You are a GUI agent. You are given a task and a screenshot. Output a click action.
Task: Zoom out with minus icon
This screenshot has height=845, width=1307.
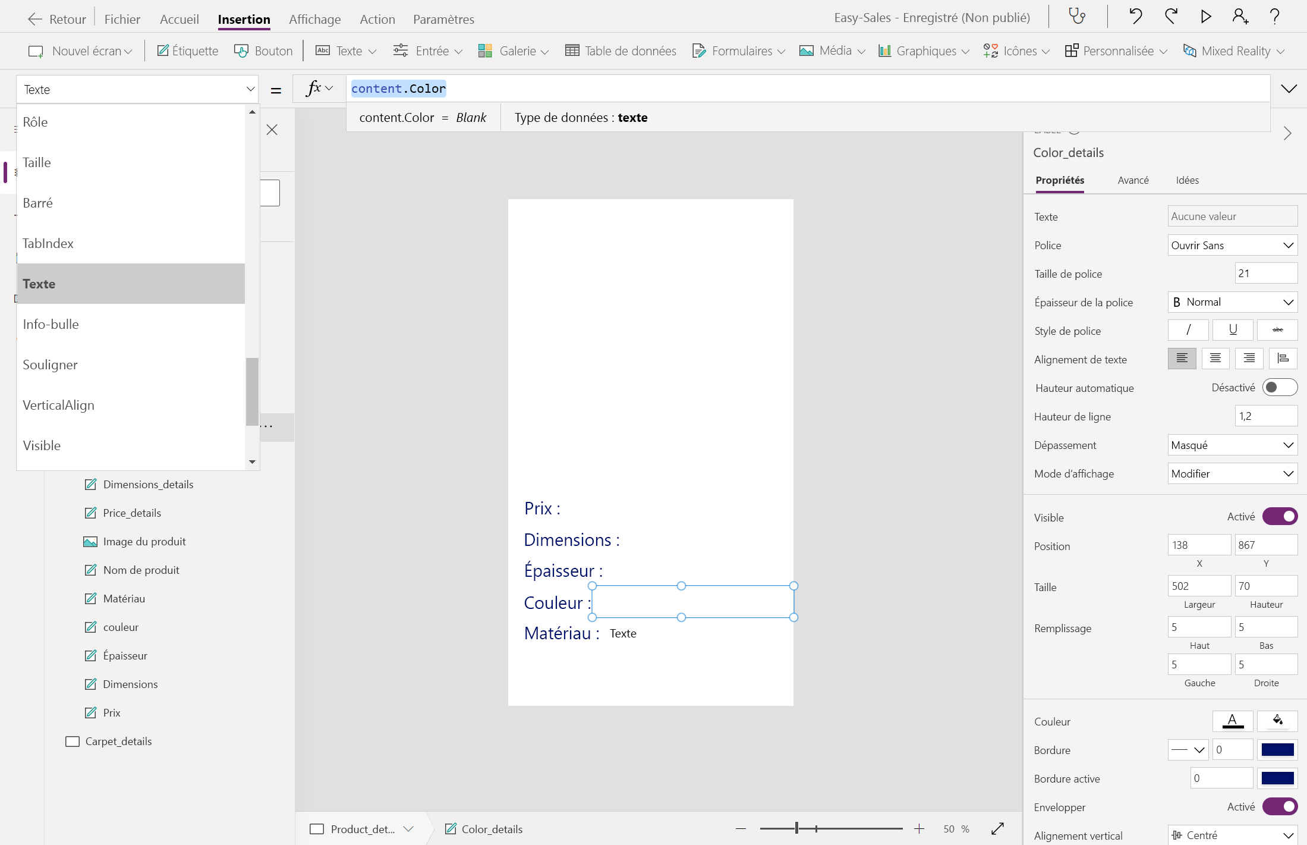[x=741, y=829]
